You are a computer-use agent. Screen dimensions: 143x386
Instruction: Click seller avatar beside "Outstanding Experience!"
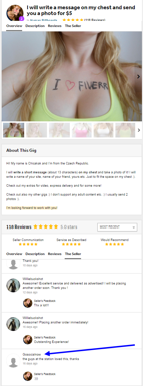[x=28, y=340]
